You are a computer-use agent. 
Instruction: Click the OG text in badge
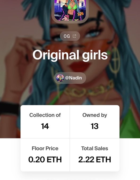coord(67,36)
